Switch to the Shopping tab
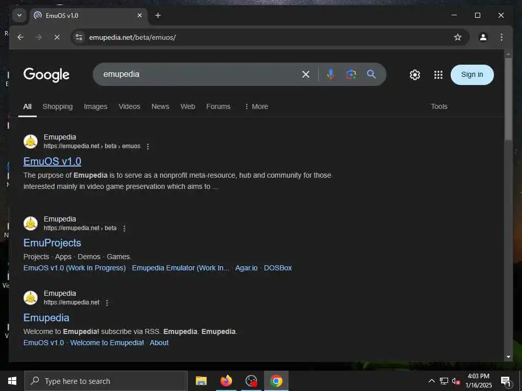 pos(58,106)
